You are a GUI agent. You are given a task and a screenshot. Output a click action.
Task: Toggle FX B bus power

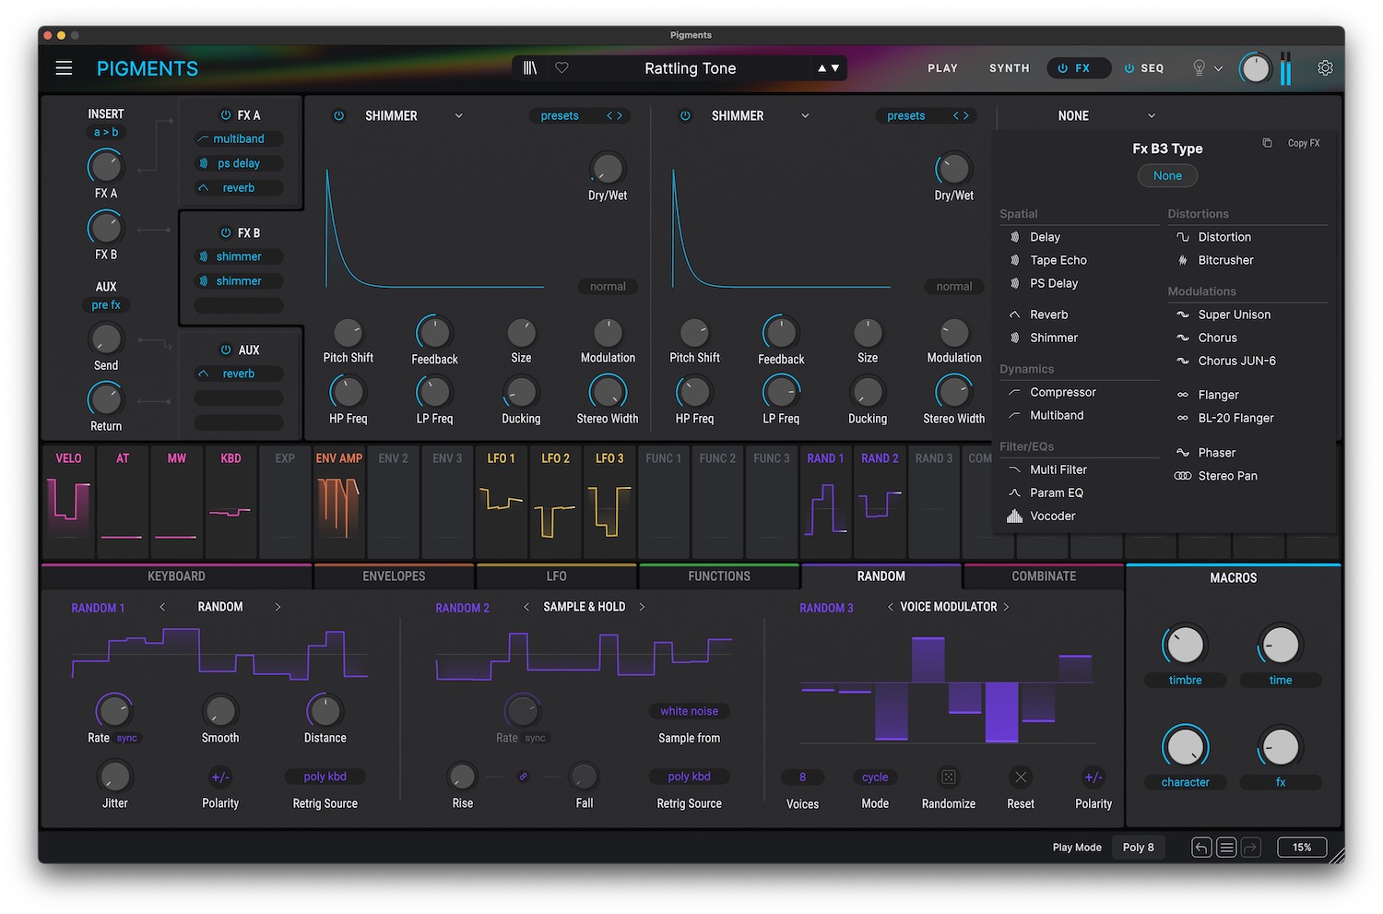click(x=225, y=232)
